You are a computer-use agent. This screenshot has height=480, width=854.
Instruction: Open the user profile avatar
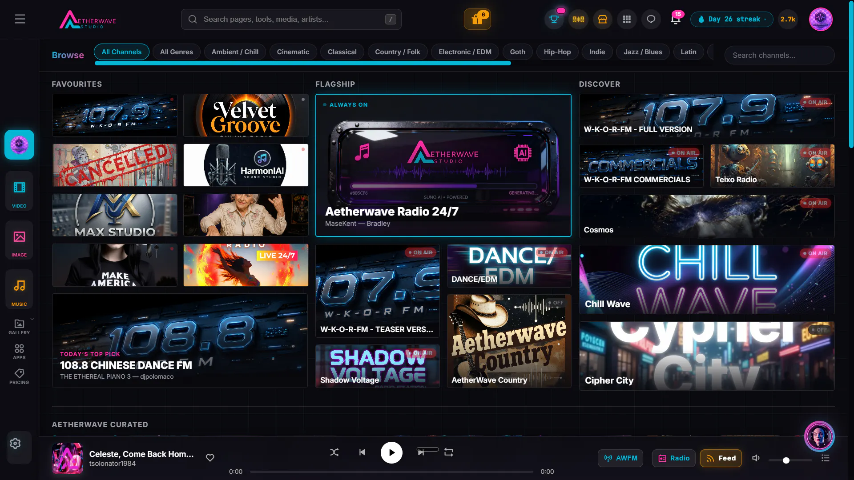tap(821, 19)
